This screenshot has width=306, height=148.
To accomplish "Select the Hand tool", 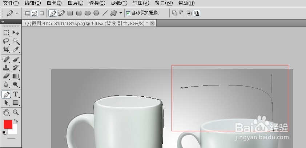I will click(6, 112).
